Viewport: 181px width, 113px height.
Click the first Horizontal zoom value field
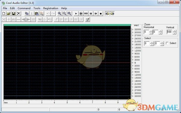pos(146,32)
